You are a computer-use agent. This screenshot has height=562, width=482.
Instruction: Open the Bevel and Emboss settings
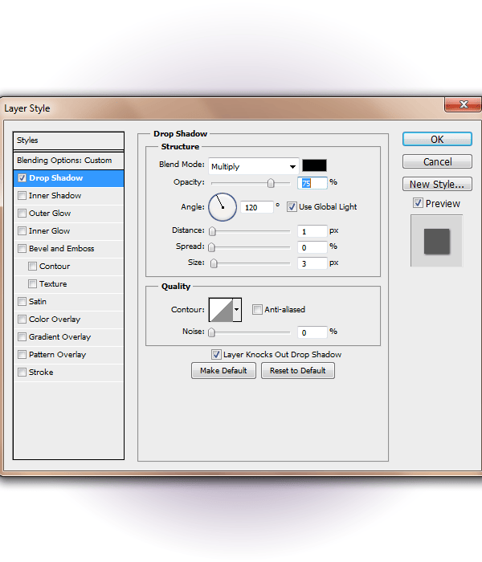click(x=61, y=249)
